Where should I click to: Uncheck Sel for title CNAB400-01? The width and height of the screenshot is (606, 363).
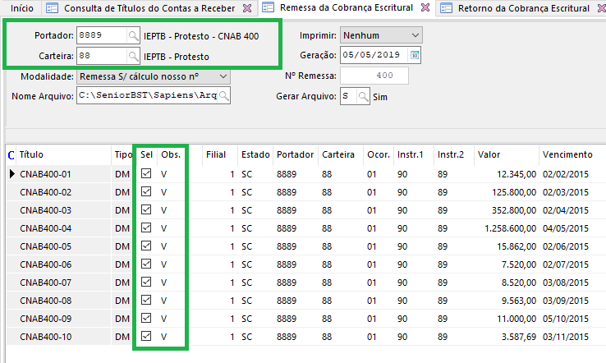pos(146,173)
